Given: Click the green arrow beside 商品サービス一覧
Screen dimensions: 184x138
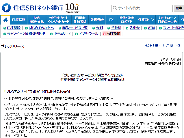Looking at the screenshot, I should pos(59,28).
